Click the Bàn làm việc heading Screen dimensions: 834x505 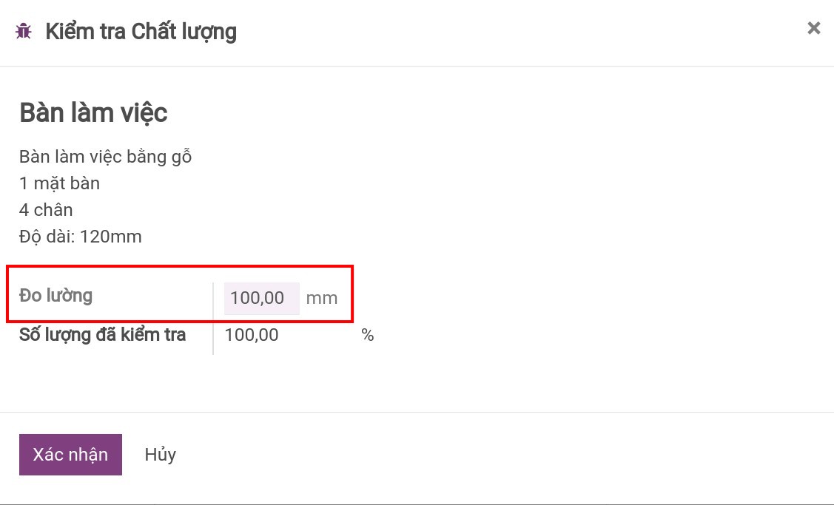pos(93,113)
